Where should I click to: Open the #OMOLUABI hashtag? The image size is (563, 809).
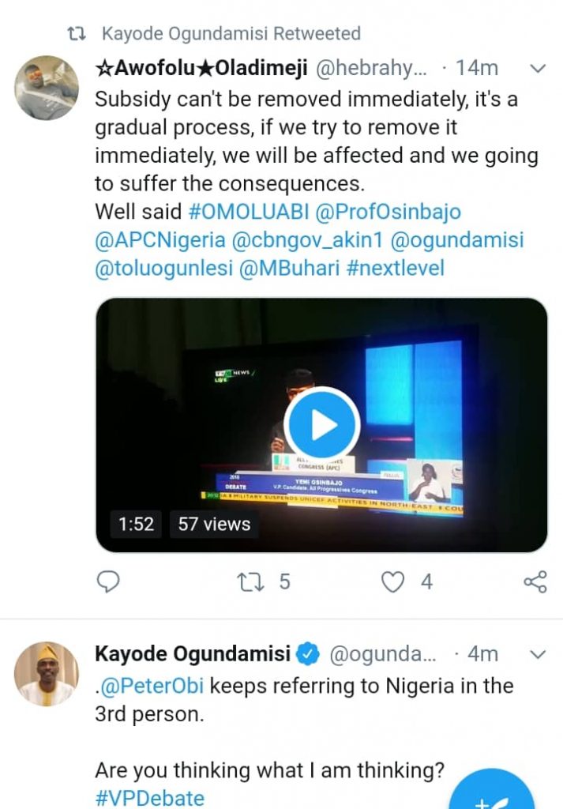248,212
